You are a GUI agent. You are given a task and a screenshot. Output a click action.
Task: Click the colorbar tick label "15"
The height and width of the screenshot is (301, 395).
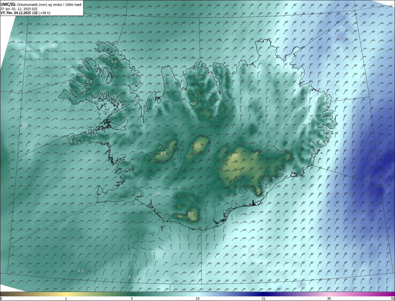(263, 299)
